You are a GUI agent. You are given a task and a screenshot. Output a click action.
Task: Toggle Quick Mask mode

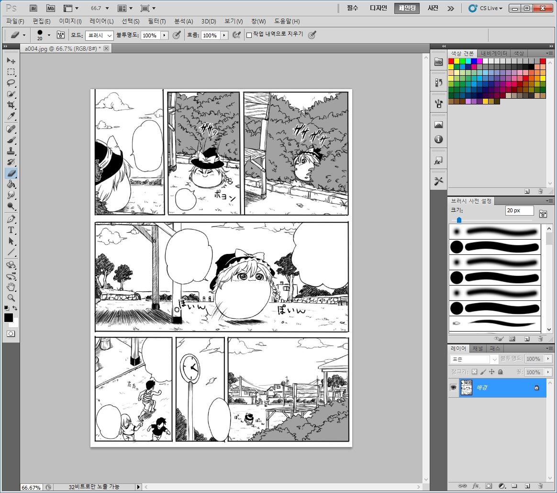pyautogui.click(x=11, y=333)
